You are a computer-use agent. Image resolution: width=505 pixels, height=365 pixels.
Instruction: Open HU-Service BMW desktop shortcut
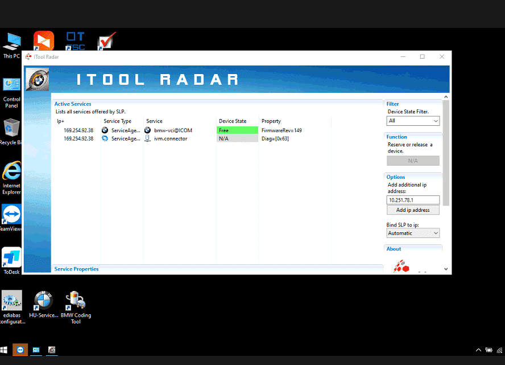pyautogui.click(x=43, y=305)
